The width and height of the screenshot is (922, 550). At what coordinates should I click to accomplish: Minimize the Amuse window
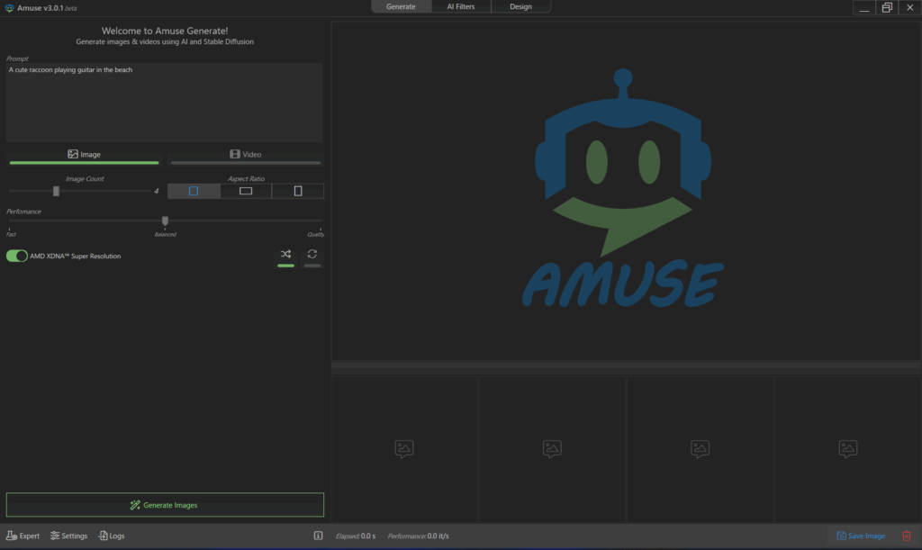864,7
